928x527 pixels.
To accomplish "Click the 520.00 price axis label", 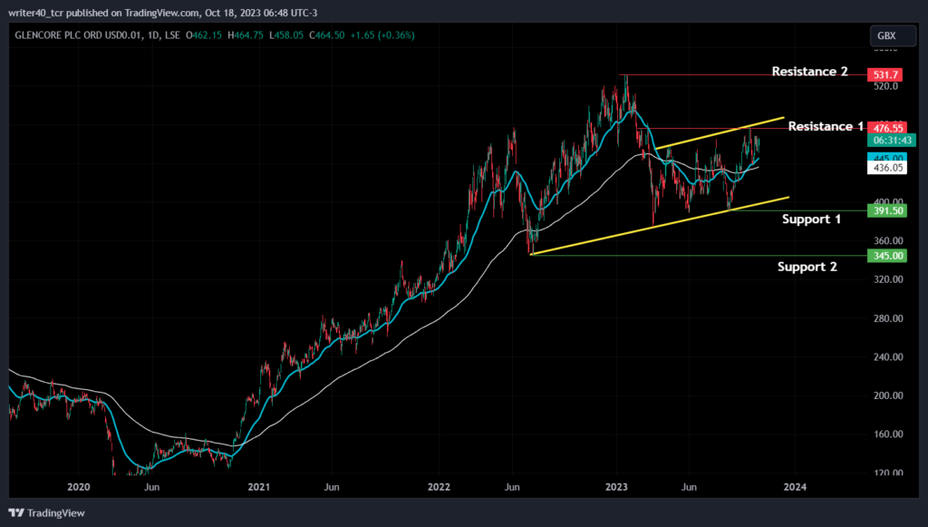I will [885, 86].
